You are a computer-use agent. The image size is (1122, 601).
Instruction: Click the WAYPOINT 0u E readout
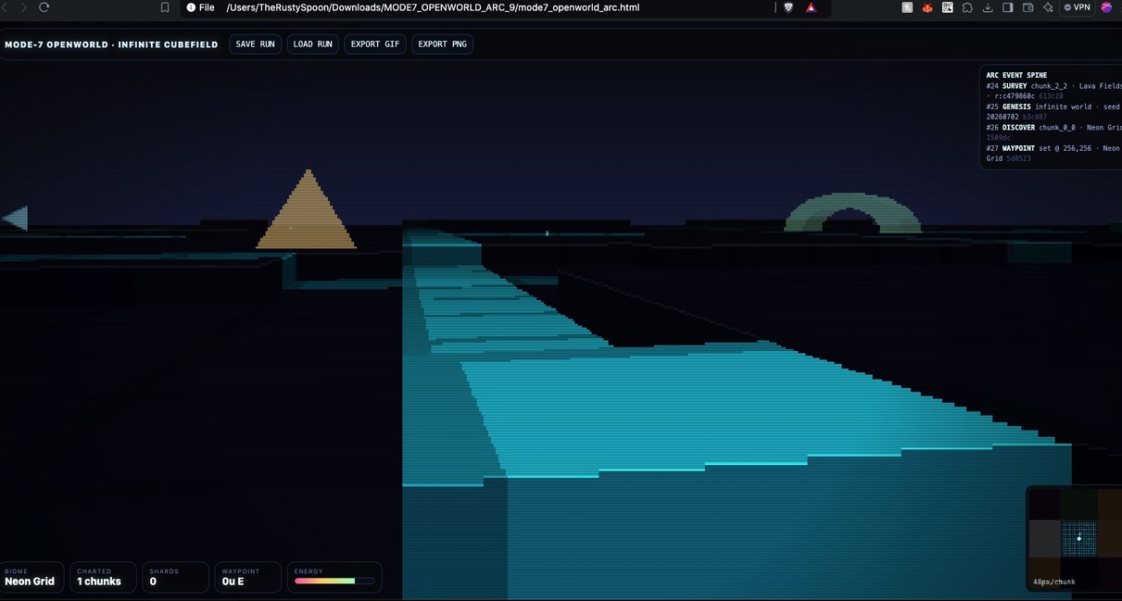click(247, 577)
